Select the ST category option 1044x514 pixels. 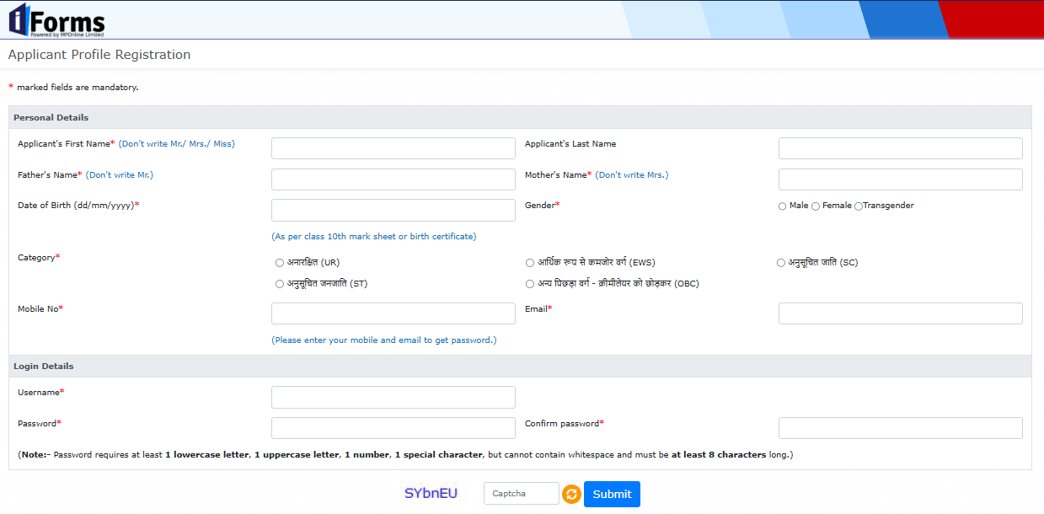[x=280, y=284]
